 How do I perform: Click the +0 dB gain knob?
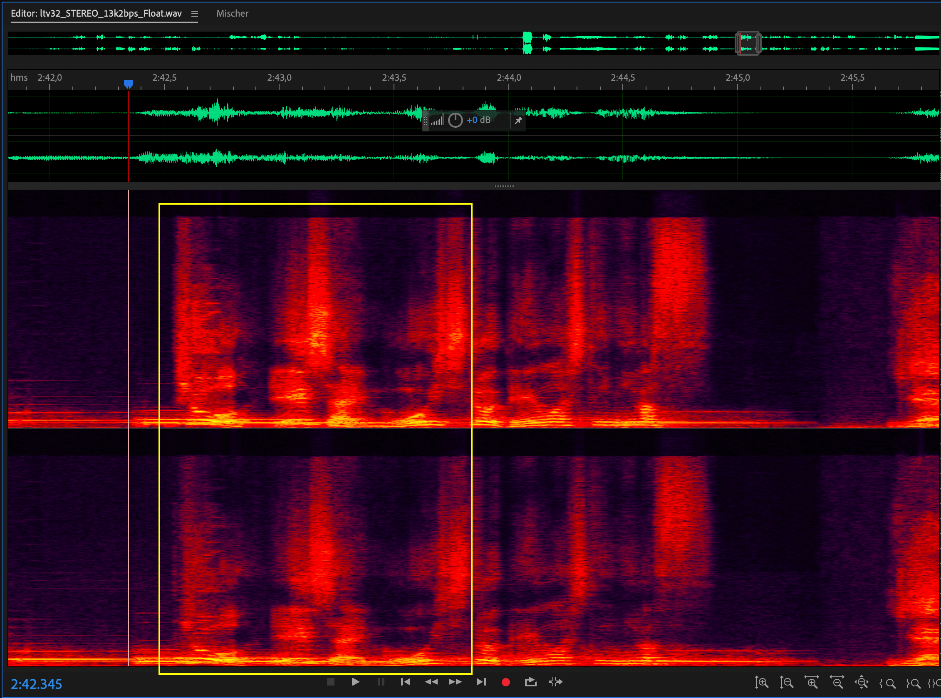(455, 120)
